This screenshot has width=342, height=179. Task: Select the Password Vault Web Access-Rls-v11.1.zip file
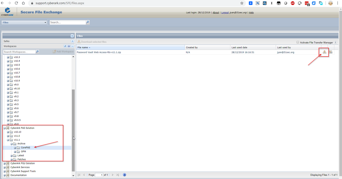tap(99, 52)
